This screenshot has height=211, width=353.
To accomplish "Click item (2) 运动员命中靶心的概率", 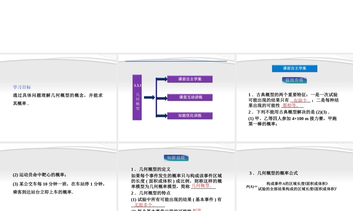I will click(x=40, y=175).
